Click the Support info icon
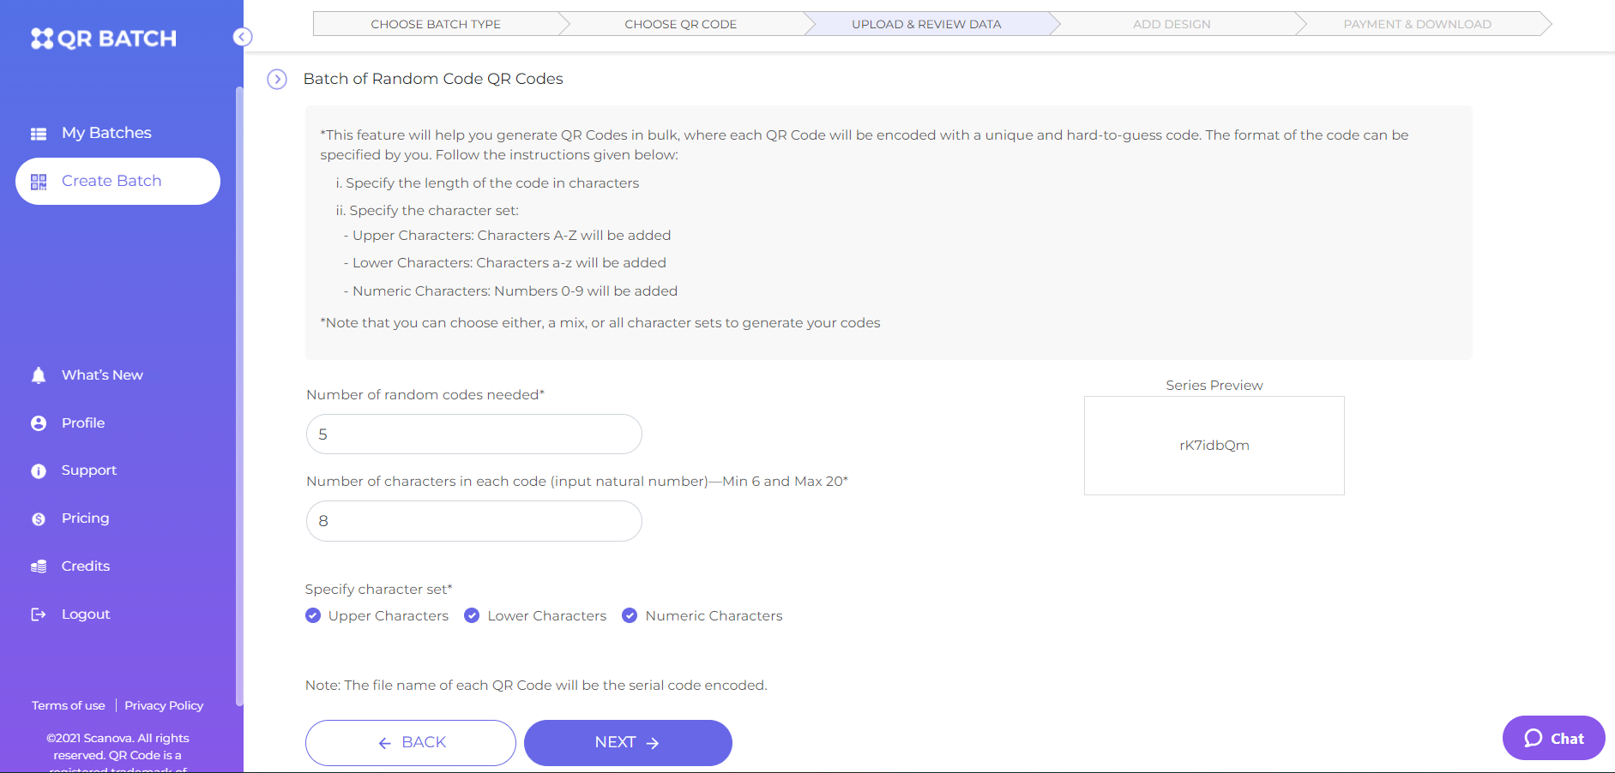 39,471
